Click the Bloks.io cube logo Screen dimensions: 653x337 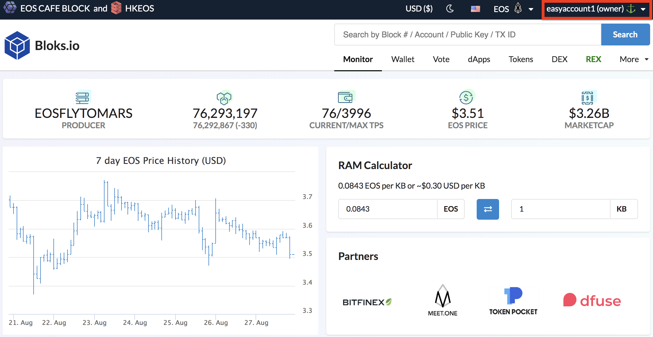click(17, 45)
